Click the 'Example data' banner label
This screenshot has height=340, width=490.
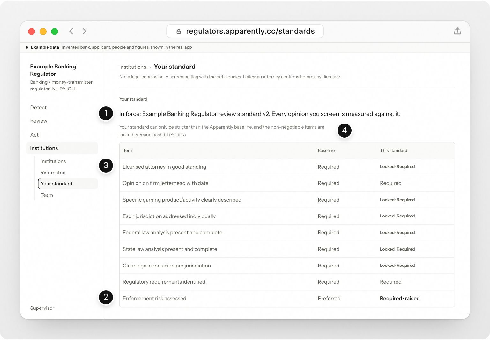coord(45,47)
